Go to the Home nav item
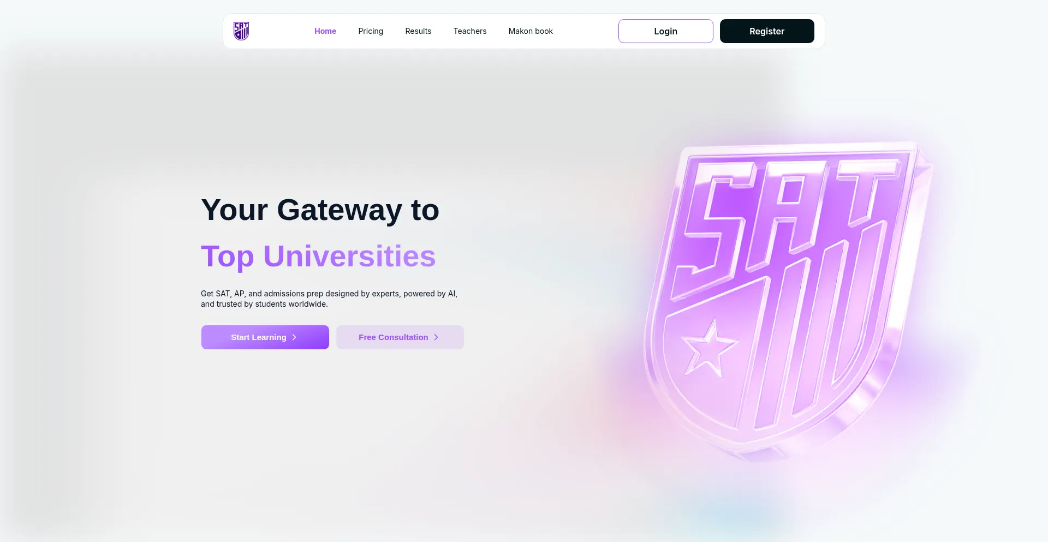 325,31
